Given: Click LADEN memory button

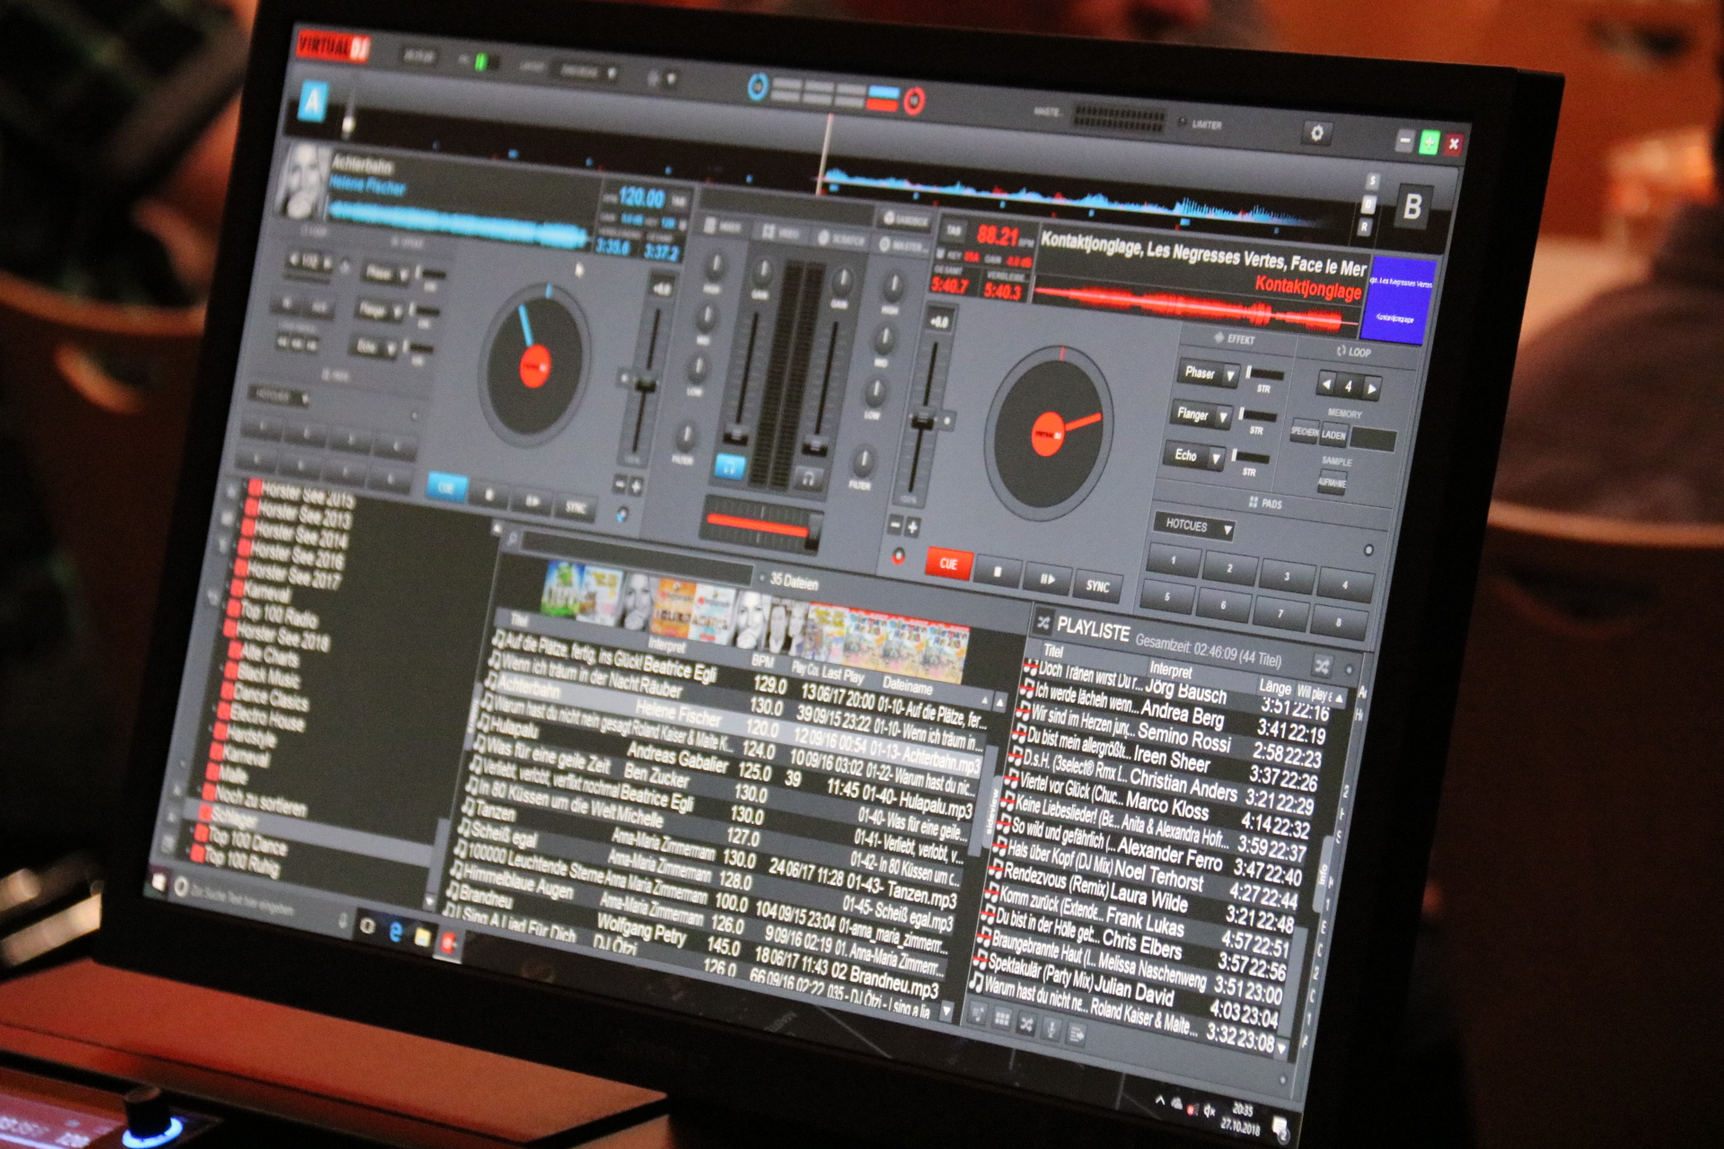Looking at the screenshot, I should tap(1333, 435).
